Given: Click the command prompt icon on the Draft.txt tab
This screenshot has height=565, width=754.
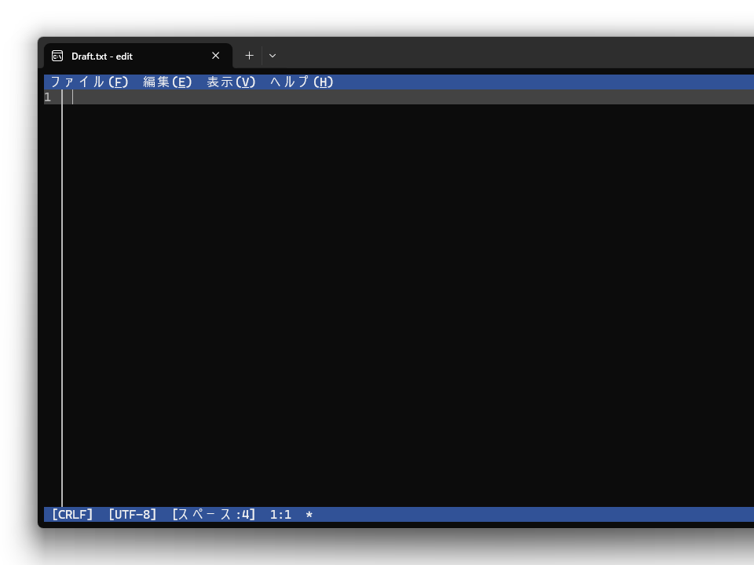Looking at the screenshot, I should pos(57,56).
